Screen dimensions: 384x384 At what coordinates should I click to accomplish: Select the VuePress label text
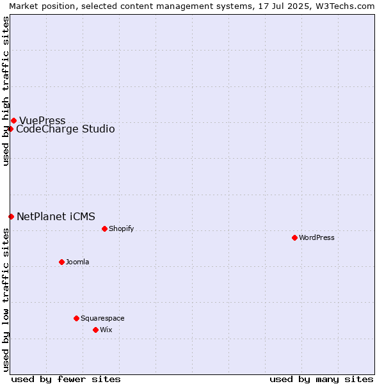point(42,120)
